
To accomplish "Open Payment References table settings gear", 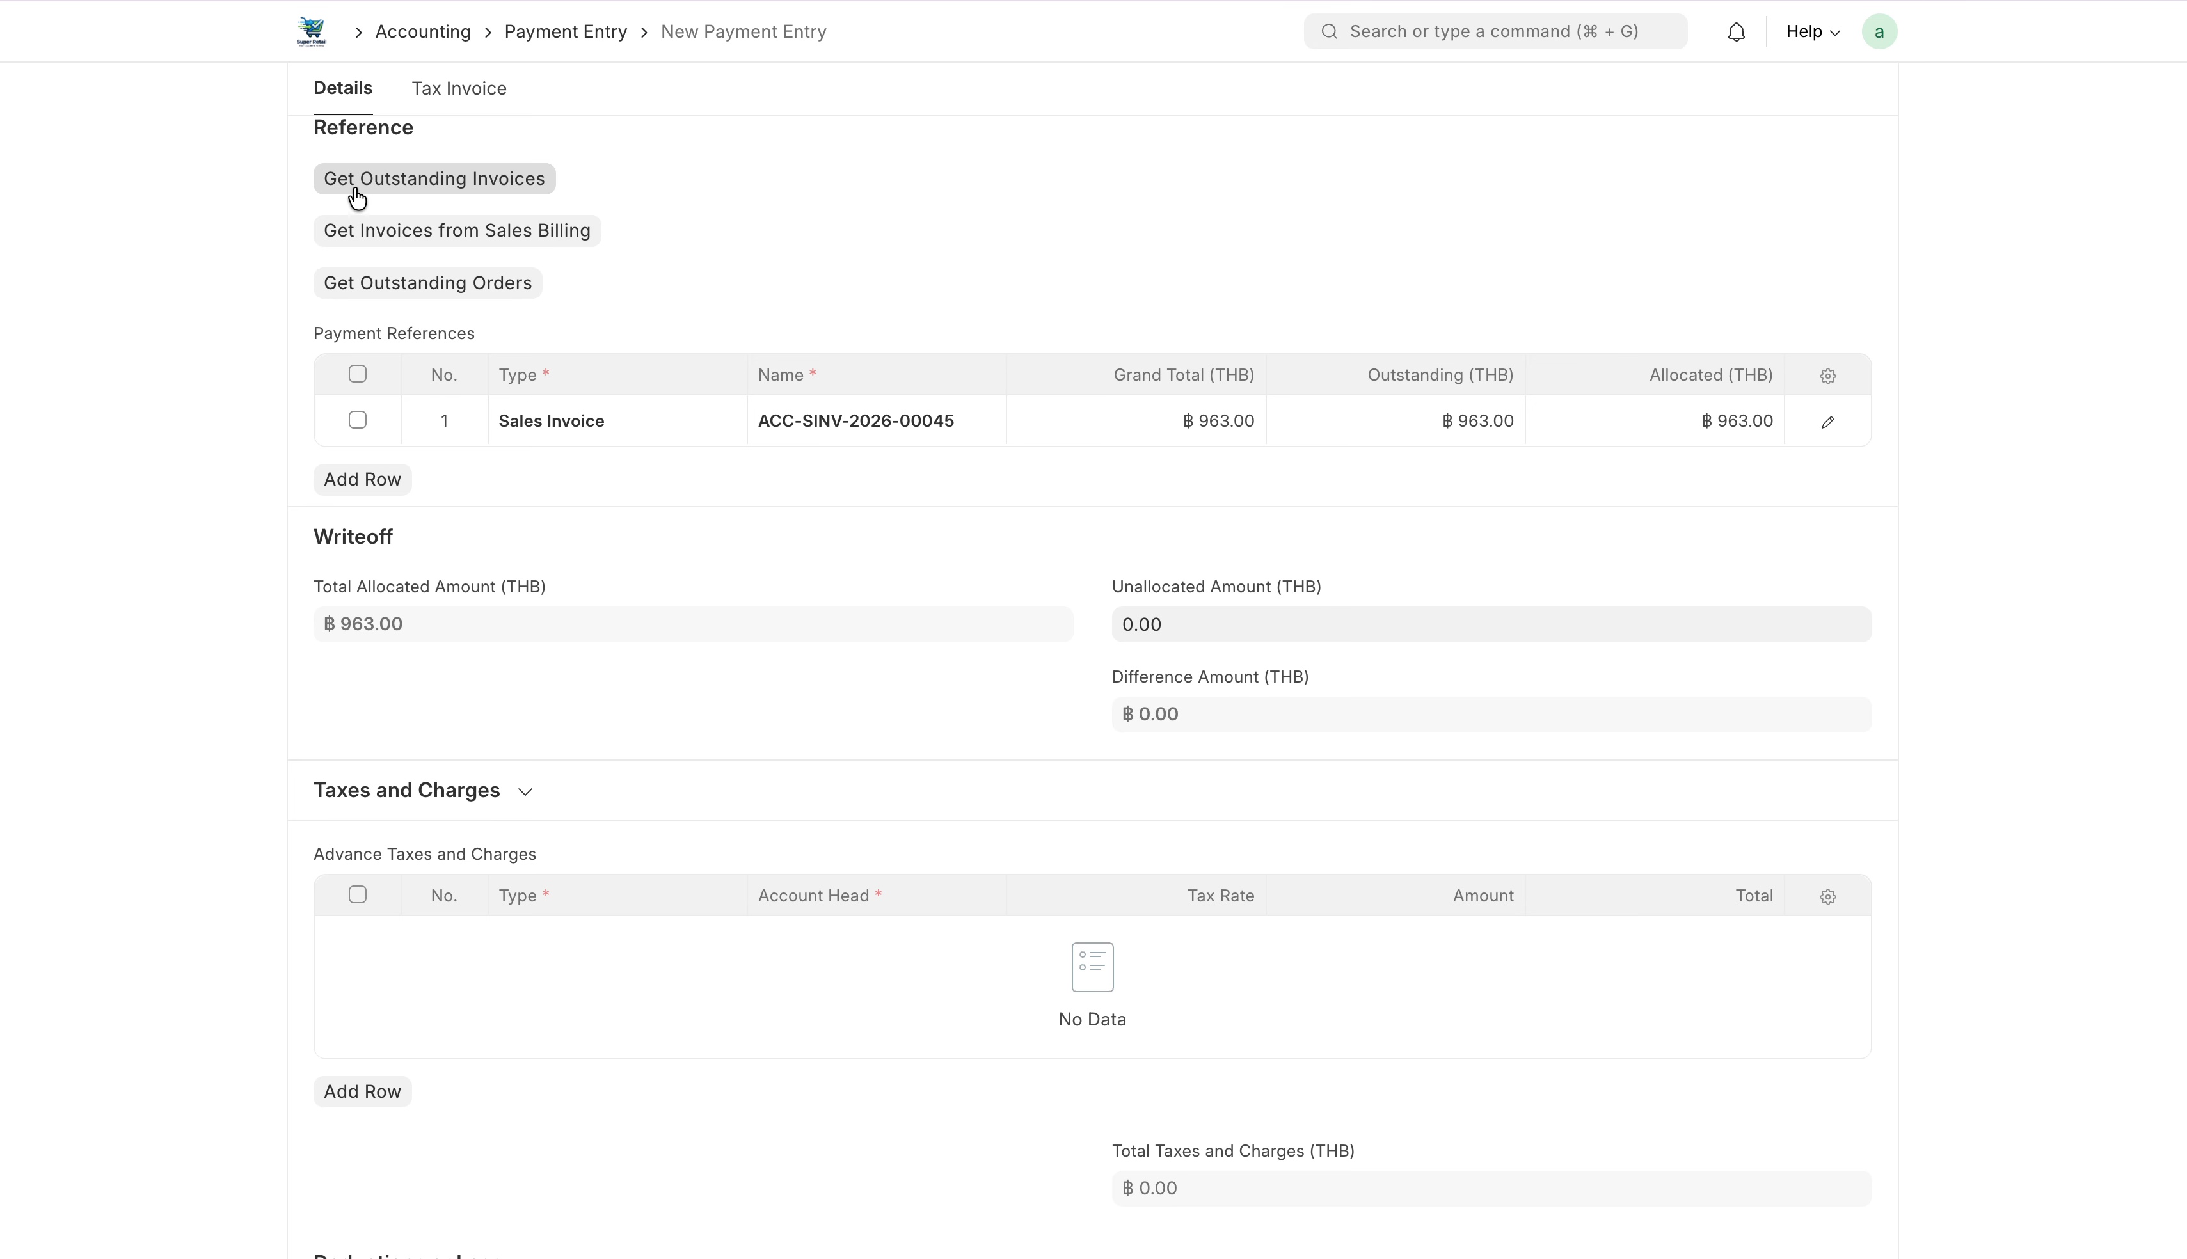I will 1827,376.
